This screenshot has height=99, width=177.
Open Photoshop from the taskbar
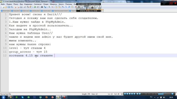pos(34,97)
